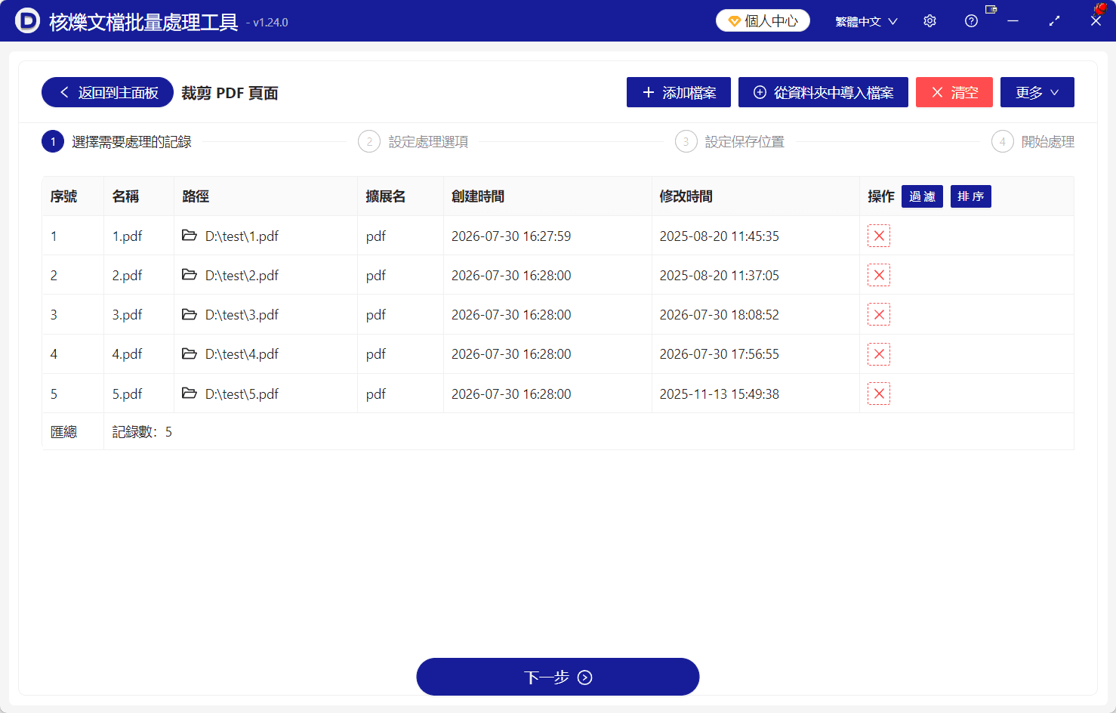
Task: Open the 繁體中文 language dropdown
Action: tap(866, 21)
